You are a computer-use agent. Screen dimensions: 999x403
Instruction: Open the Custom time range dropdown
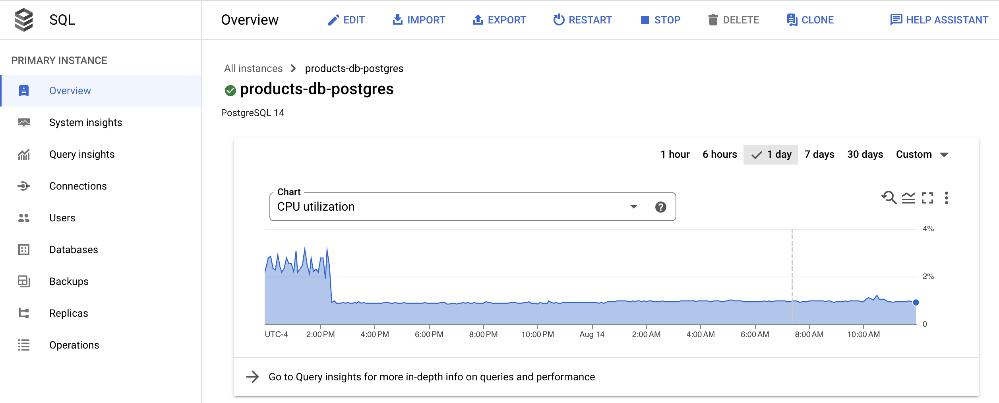click(922, 154)
